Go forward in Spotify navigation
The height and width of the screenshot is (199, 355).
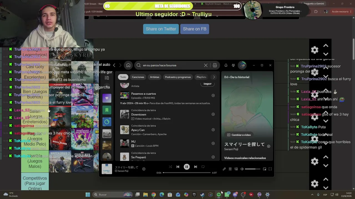coord(120,65)
